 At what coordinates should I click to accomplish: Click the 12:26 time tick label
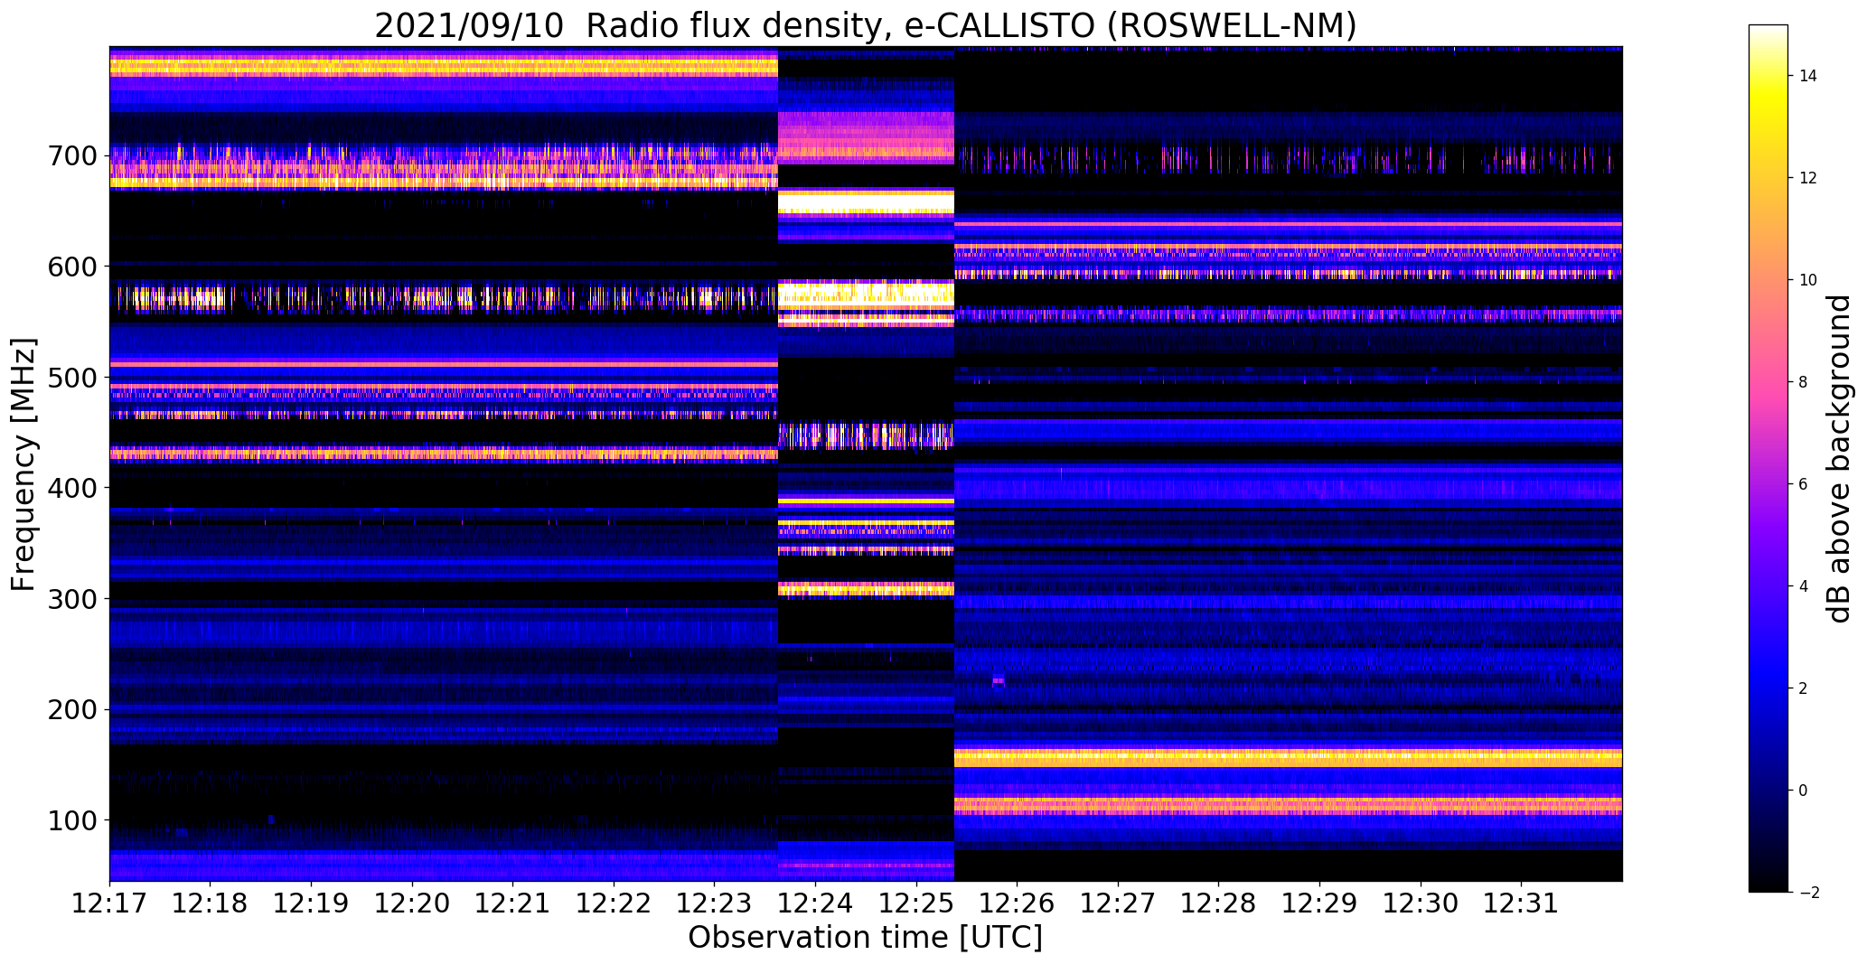point(1018,903)
